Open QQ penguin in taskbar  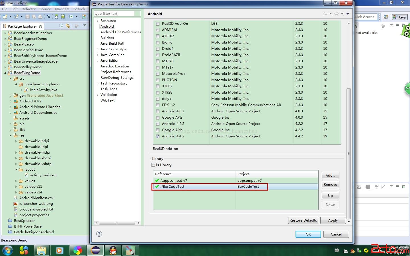pos(113,250)
